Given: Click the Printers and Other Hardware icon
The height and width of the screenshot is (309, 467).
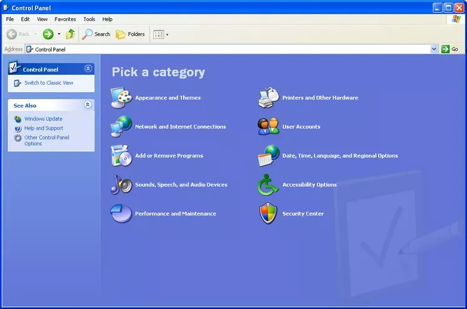Looking at the screenshot, I should [x=268, y=98].
